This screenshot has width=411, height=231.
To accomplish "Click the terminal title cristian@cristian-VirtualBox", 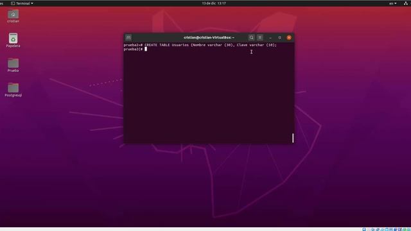I will pos(209,37).
